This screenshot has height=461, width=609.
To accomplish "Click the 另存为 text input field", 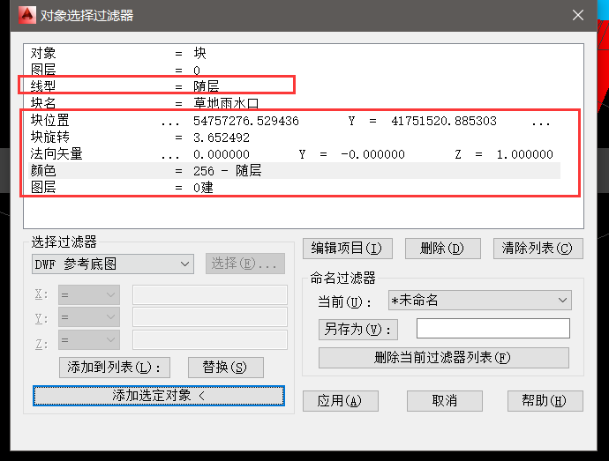I will pyautogui.click(x=492, y=329).
